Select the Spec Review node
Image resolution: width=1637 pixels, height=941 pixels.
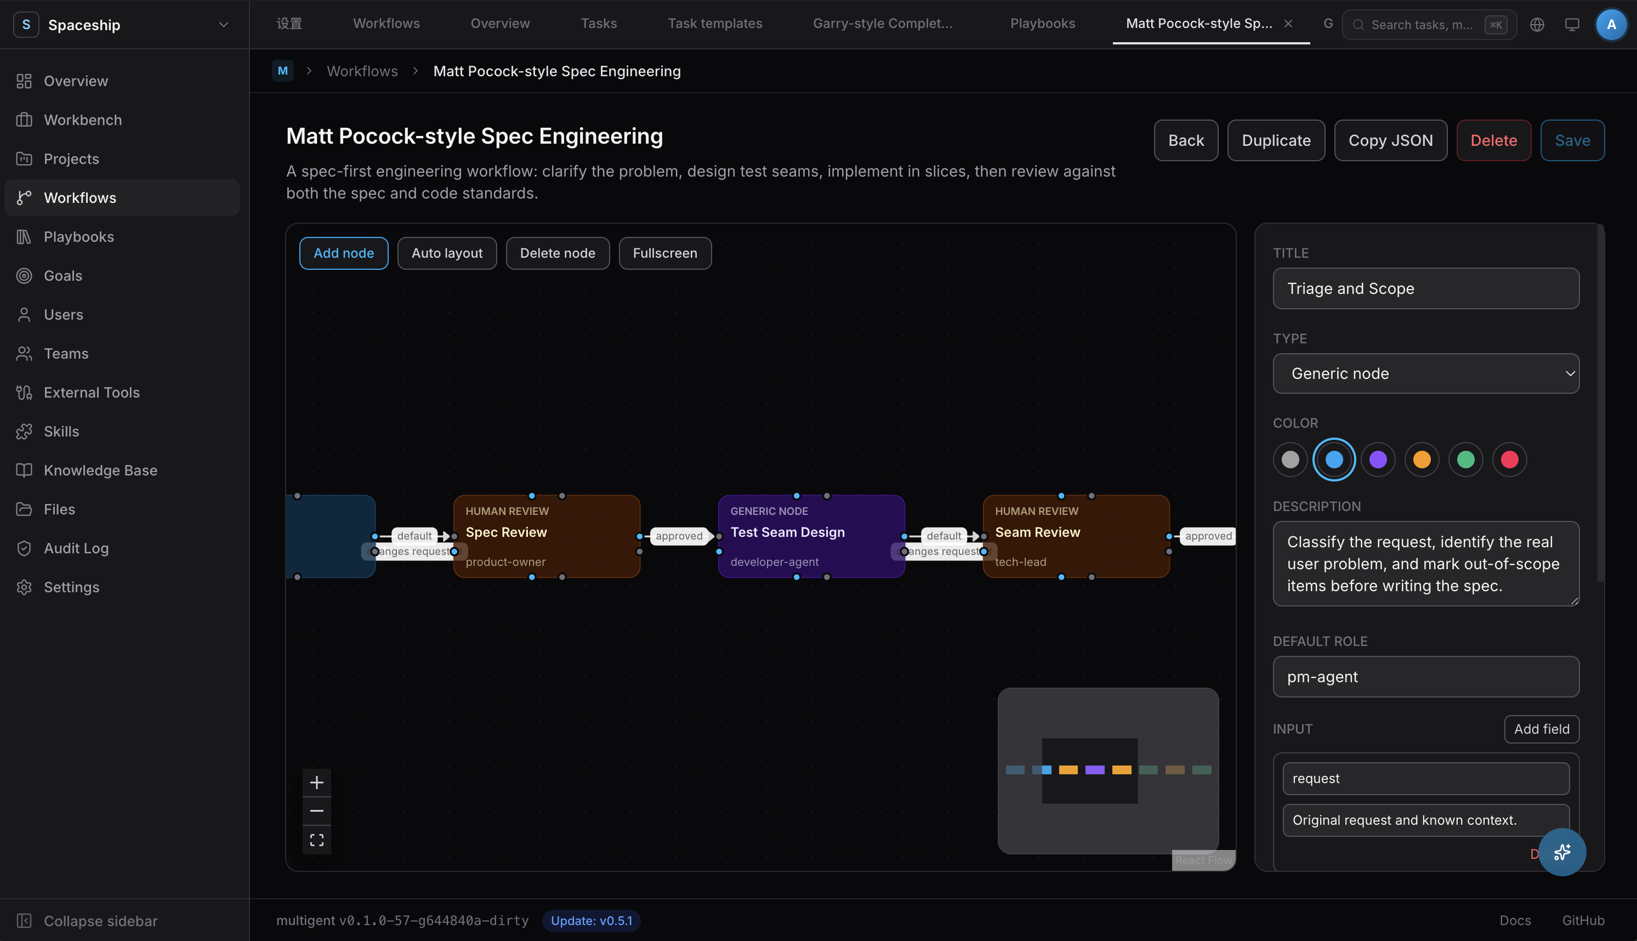[547, 536]
